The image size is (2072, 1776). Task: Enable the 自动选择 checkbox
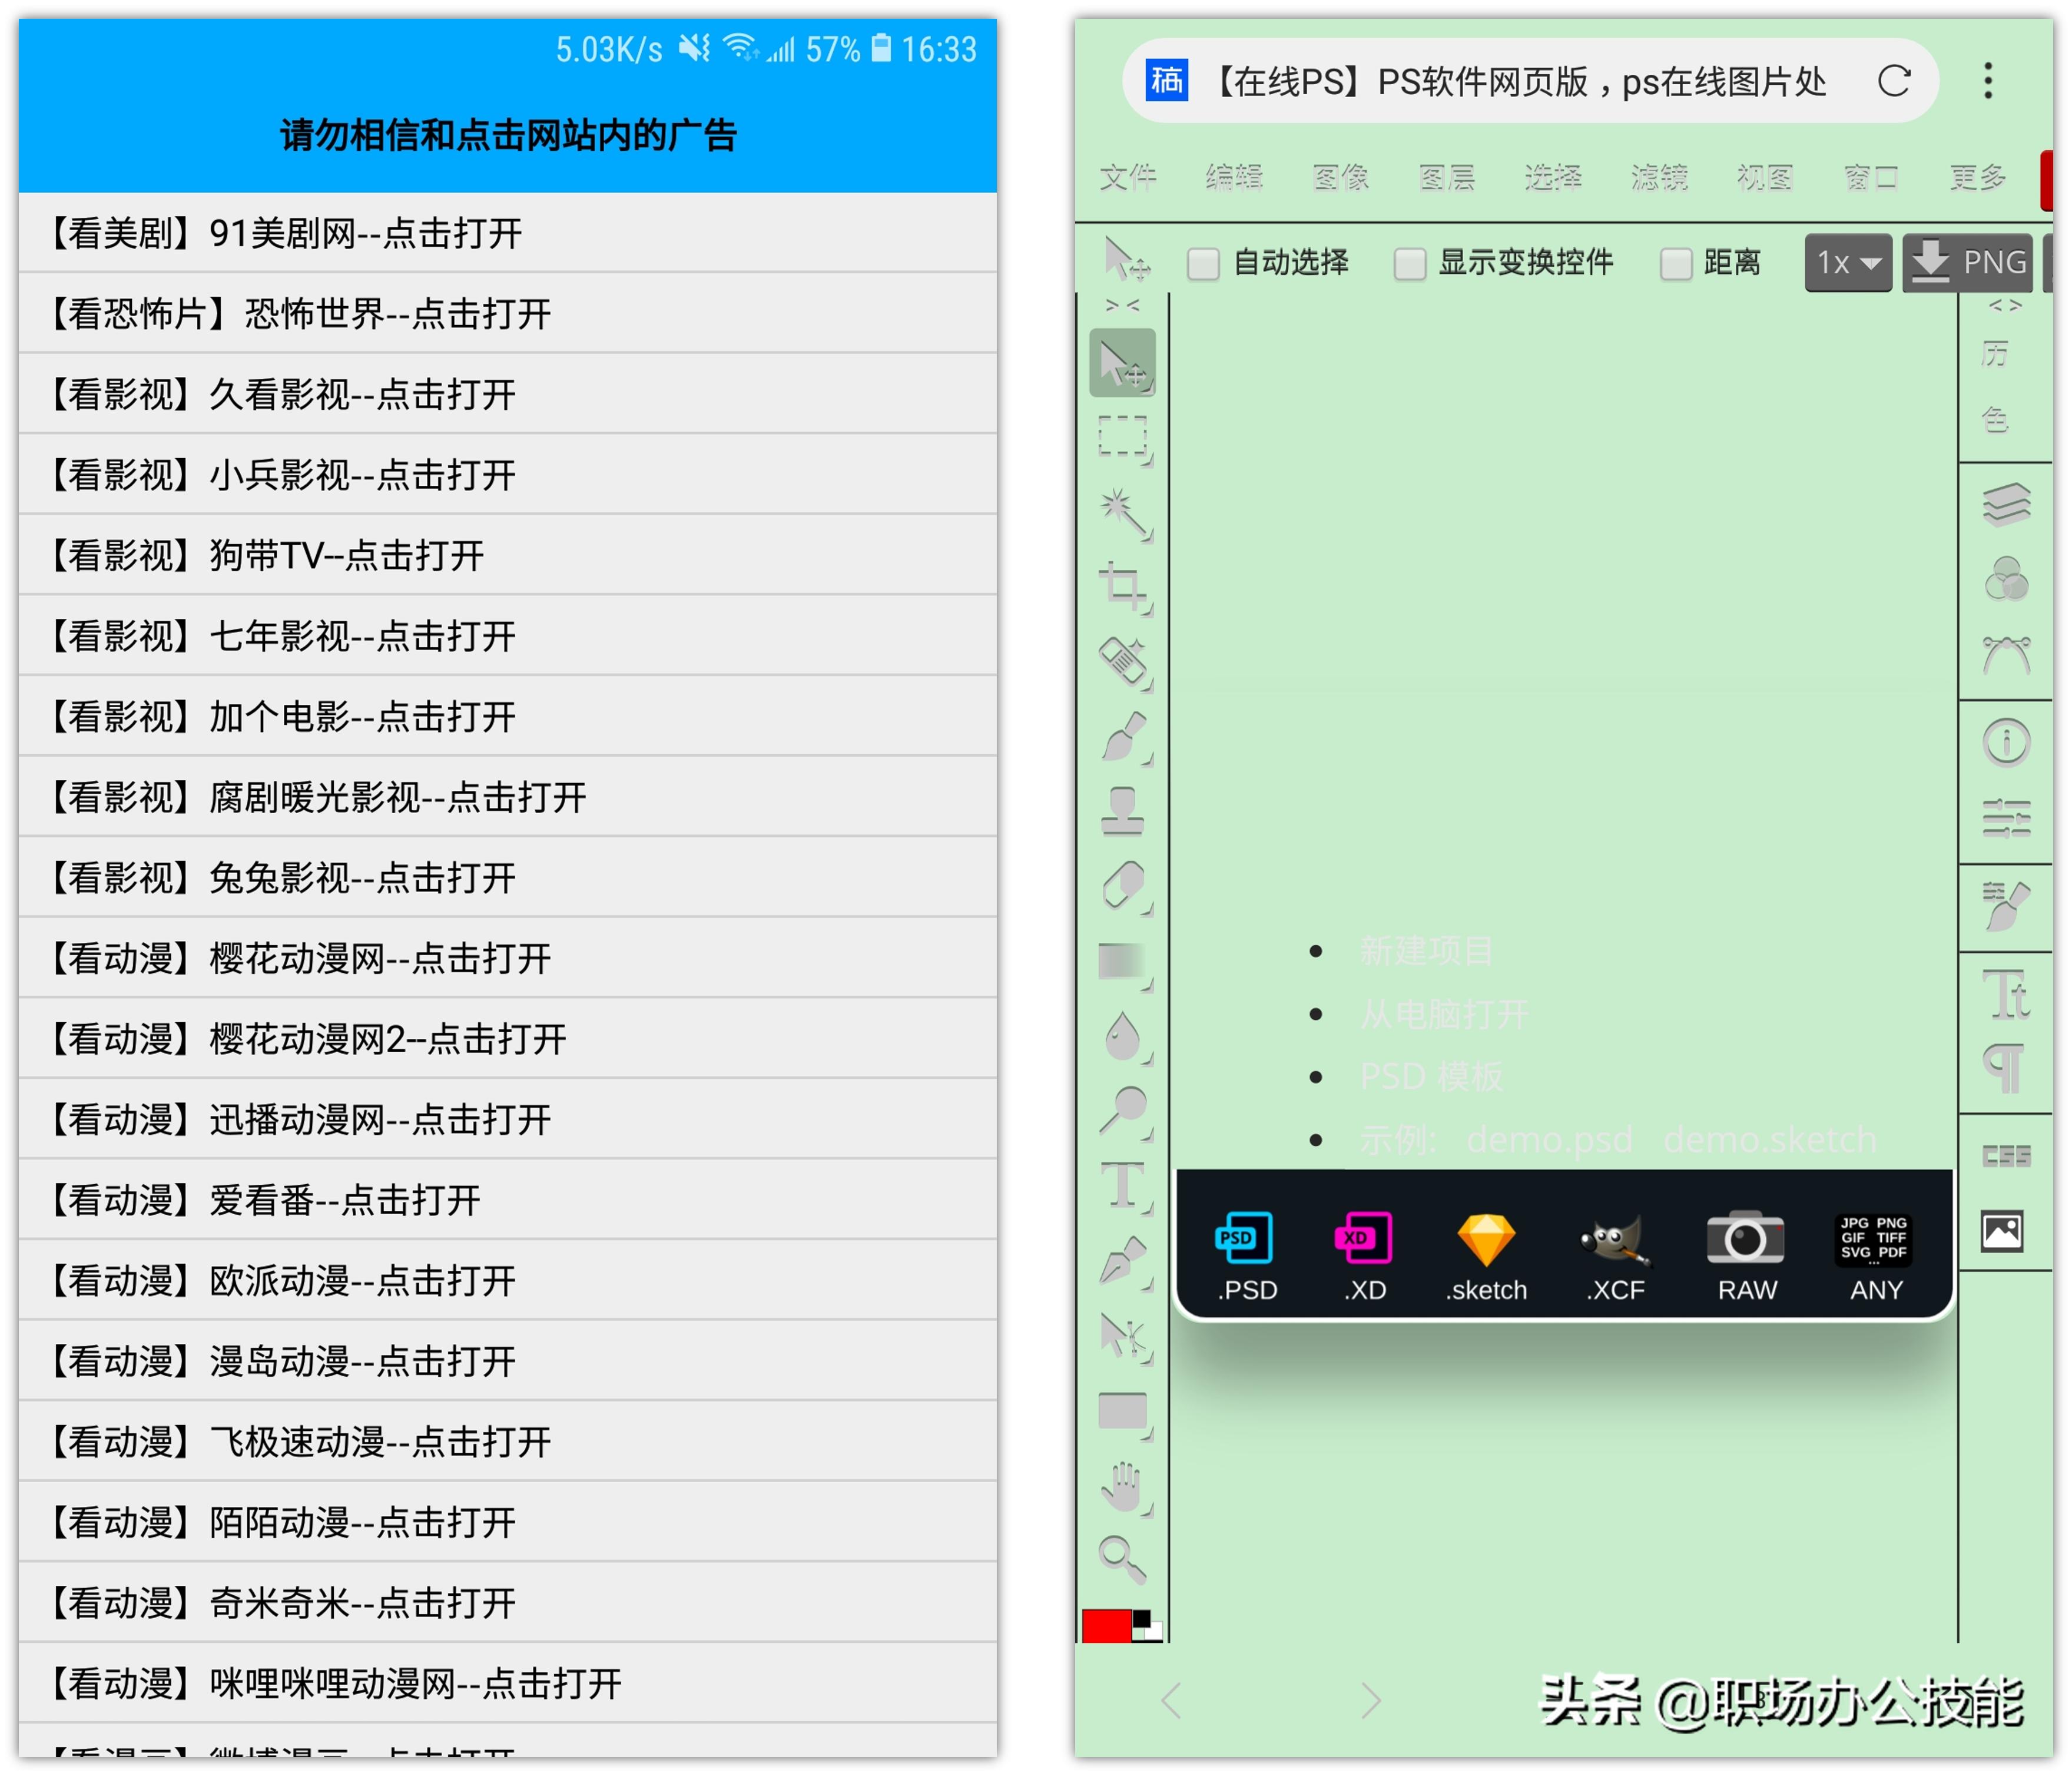[x=1204, y=263]
